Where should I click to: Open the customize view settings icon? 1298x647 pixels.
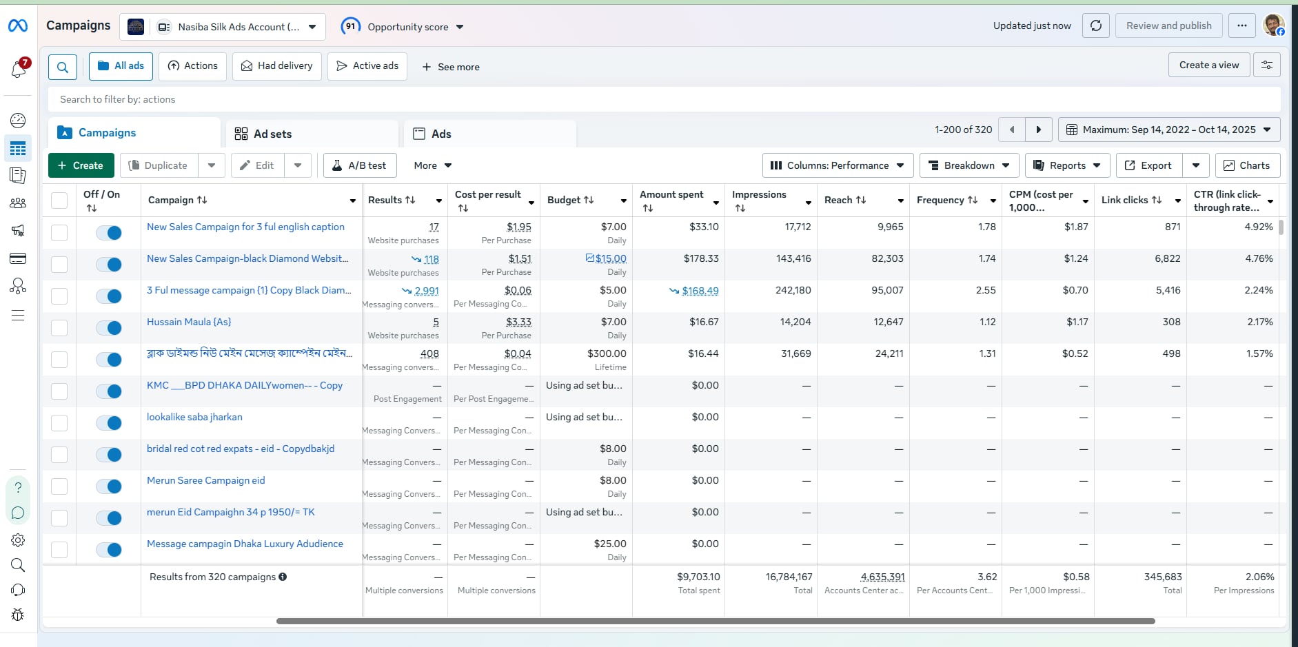[x=1266, y=65]
